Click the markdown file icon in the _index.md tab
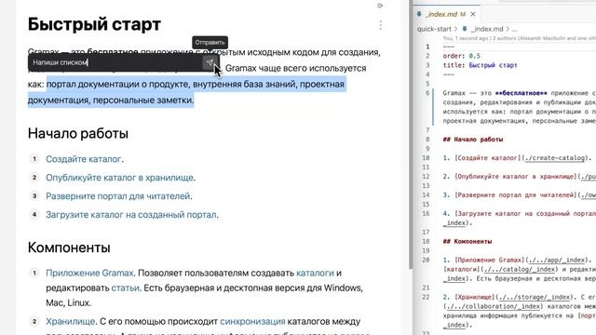The width and height of the screenshot is (596, 335). click(x=419, y=14)
